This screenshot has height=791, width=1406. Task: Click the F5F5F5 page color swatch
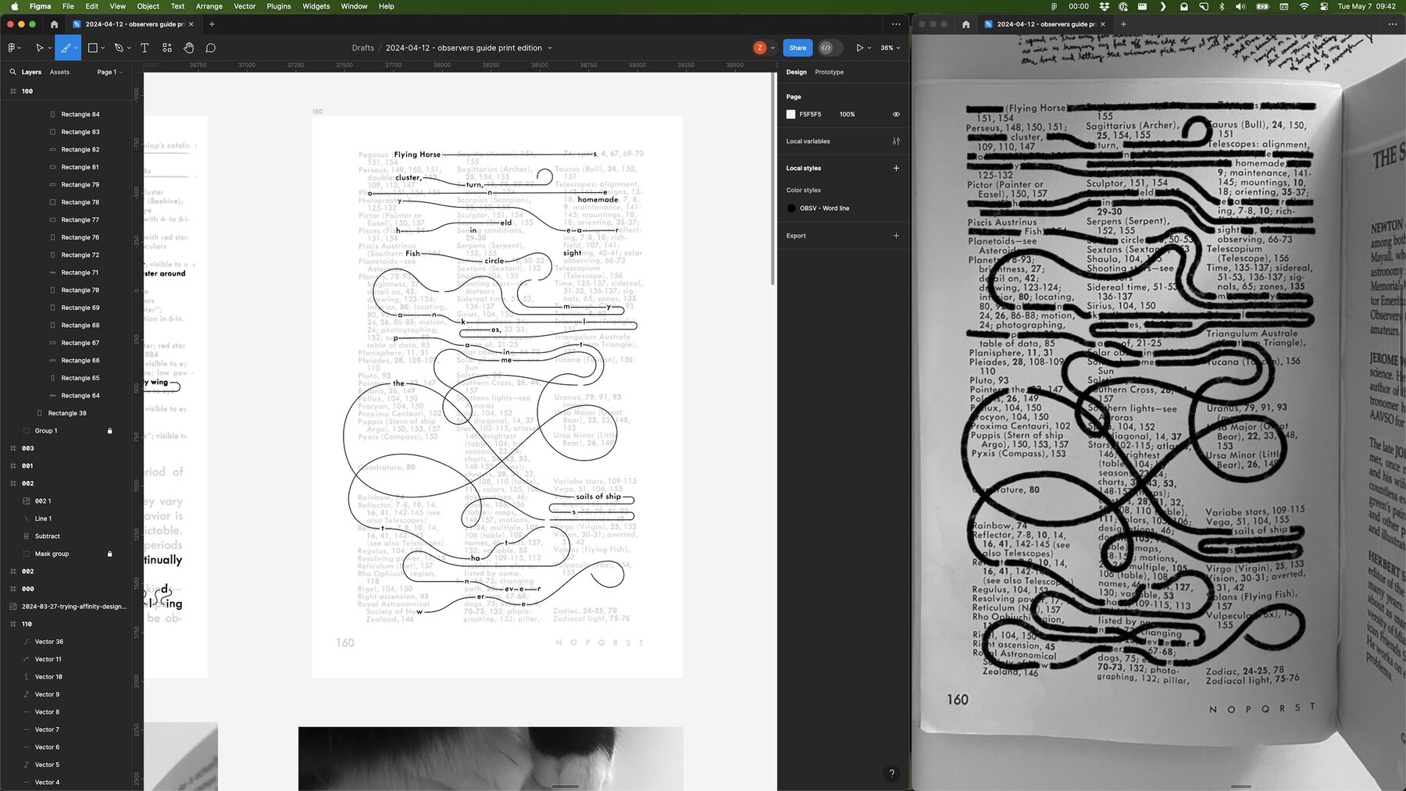click(790, 114)
